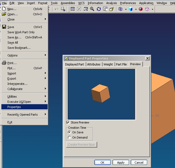Choose Interoperate... in File menu
Screen dimensions: 175x168
point(24,84)
